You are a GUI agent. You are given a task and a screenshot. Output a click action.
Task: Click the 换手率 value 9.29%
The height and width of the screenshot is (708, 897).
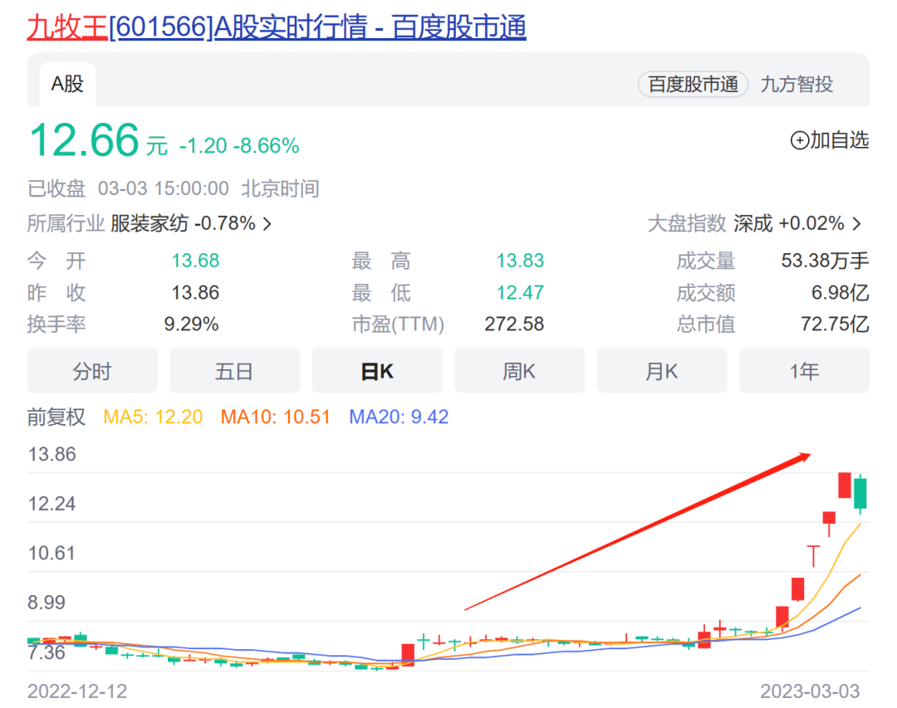pos(191,325)
